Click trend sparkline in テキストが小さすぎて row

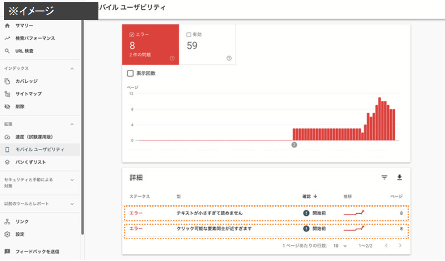point(354,213)
